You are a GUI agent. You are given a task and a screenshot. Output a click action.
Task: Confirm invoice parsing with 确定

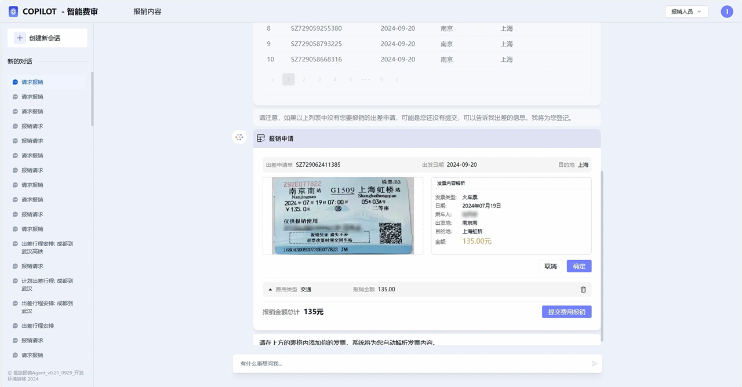[579, 266]
